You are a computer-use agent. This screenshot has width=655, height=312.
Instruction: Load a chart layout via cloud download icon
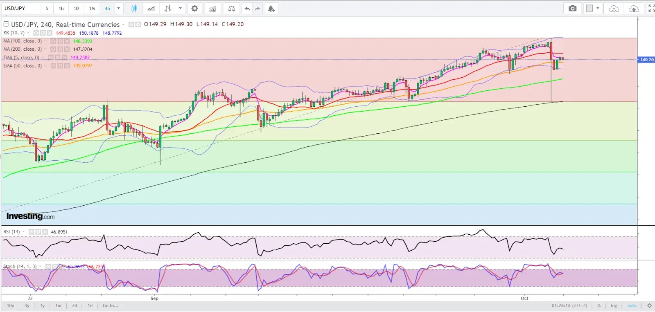[614, 9]
